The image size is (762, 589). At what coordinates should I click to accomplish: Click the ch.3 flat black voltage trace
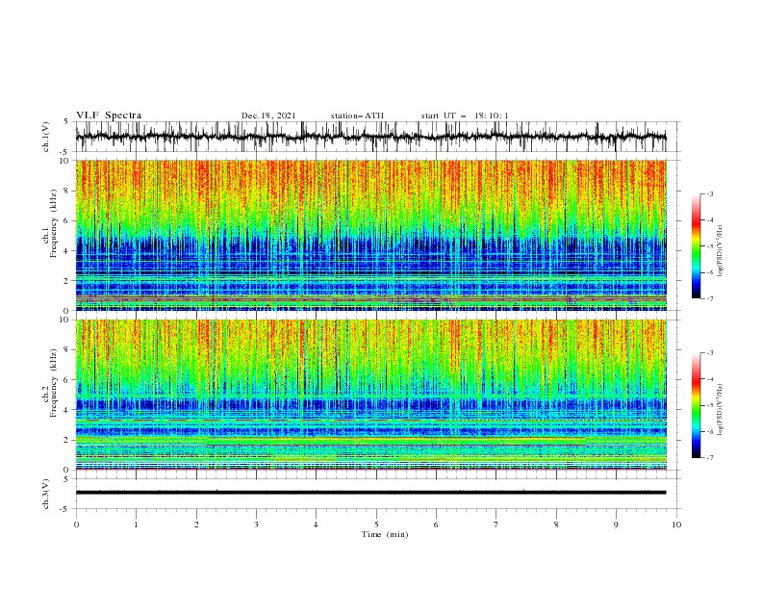coord(370,493)
